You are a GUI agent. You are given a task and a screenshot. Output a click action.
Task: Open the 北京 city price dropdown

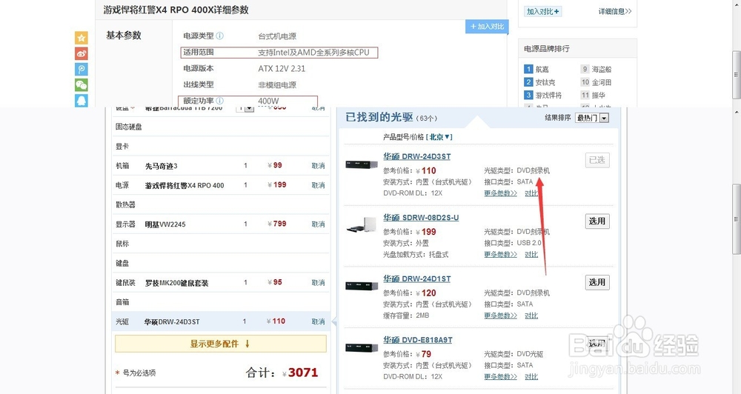pos(440,137)
